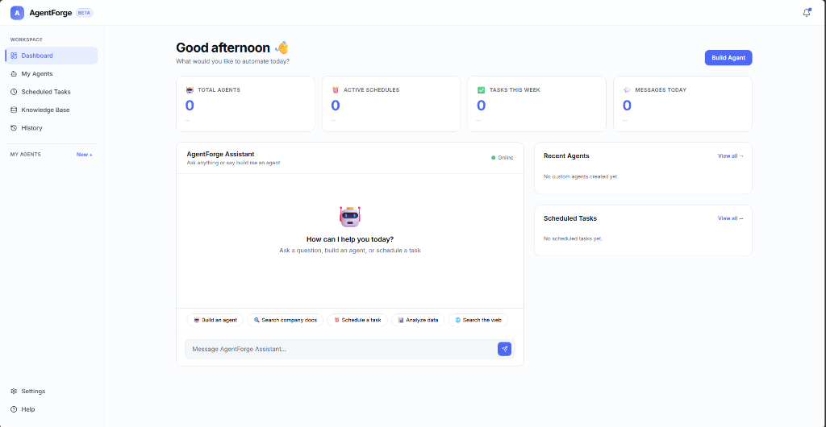Select the Build an agent suggestion chip
826x427 pixels.
[x=215, y=320]
